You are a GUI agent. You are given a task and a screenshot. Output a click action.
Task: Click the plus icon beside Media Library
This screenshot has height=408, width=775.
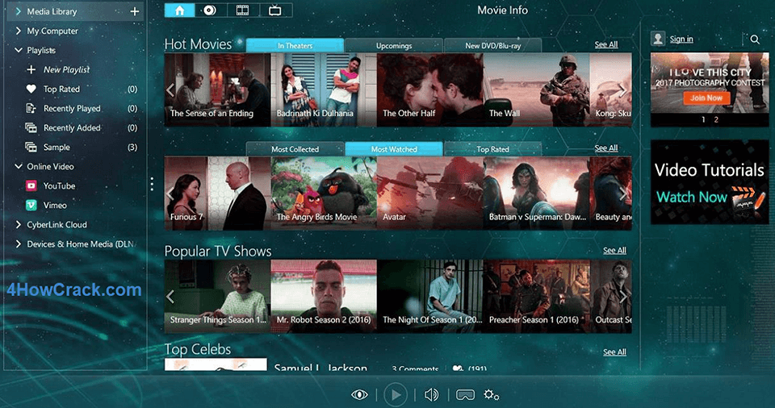(x=135, y=11)
